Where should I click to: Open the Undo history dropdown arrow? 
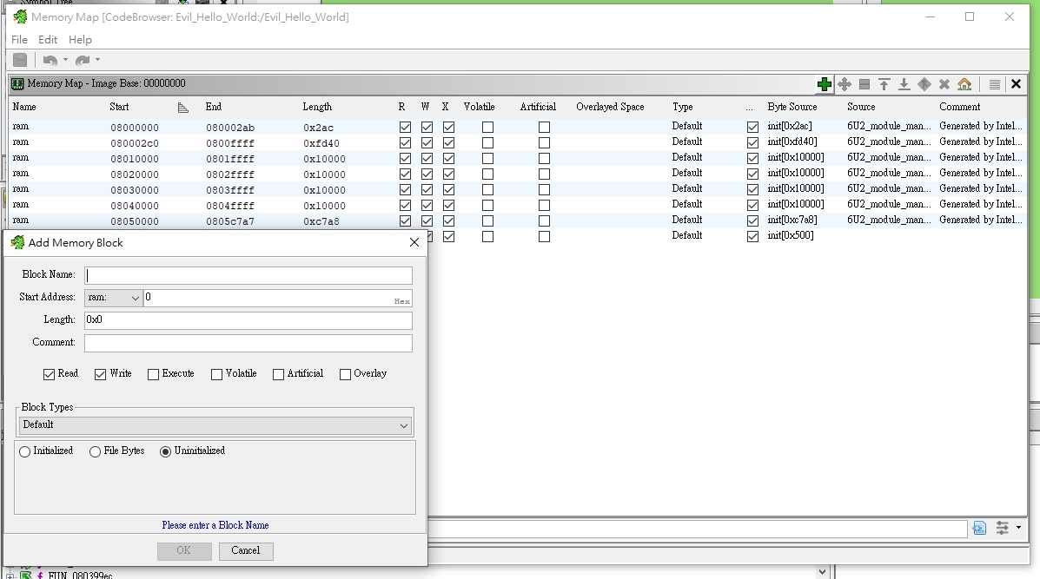[65, 60]
